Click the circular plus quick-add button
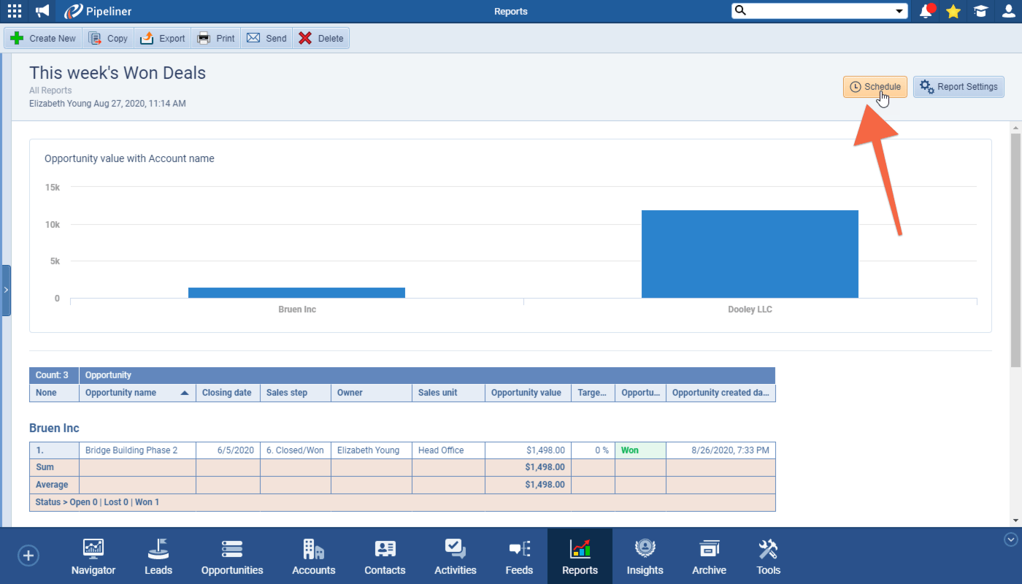This screenshot has width=1022, height=584. click(28, 556)
